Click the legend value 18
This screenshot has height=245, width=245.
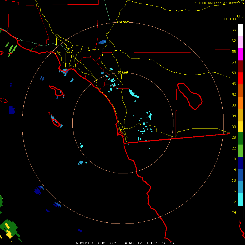(234, 159)
